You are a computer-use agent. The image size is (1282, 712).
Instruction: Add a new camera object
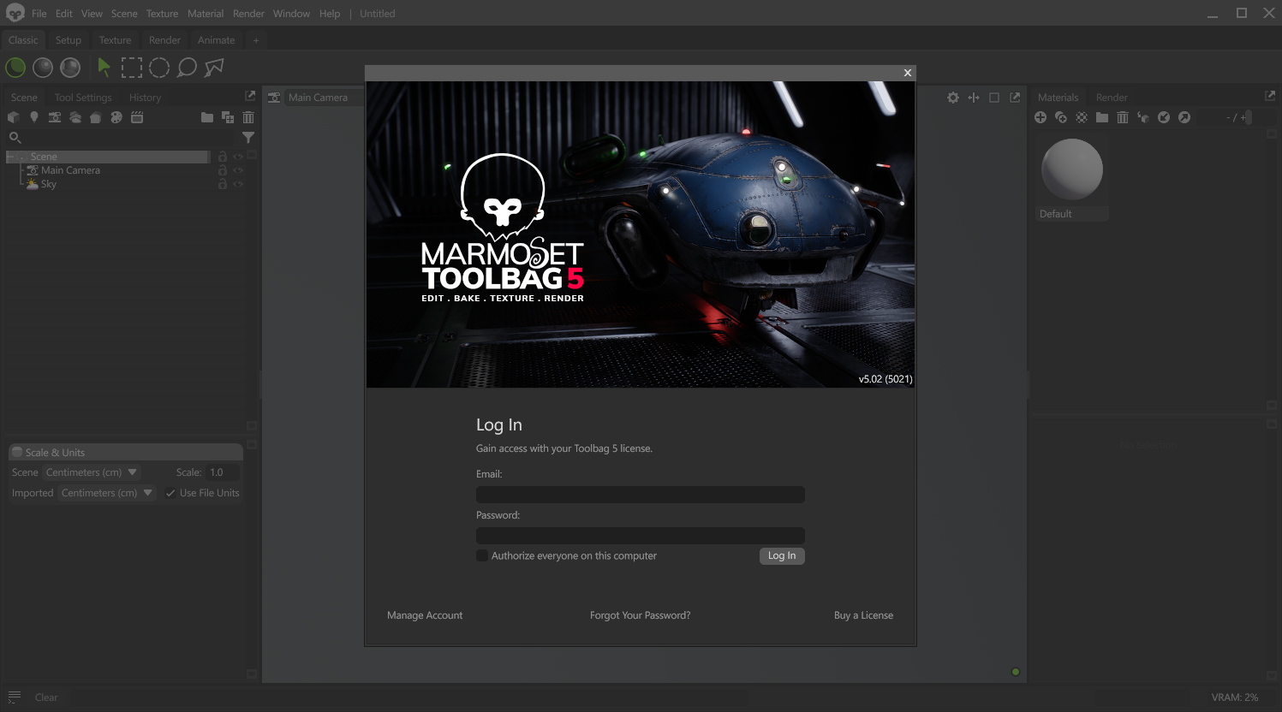click(55, 117)
